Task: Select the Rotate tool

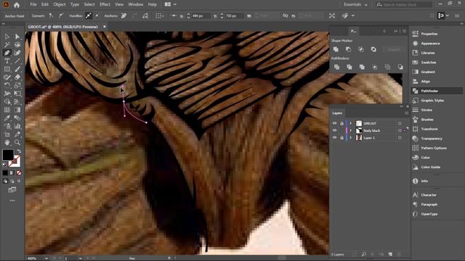Action: tap(7, 86)
